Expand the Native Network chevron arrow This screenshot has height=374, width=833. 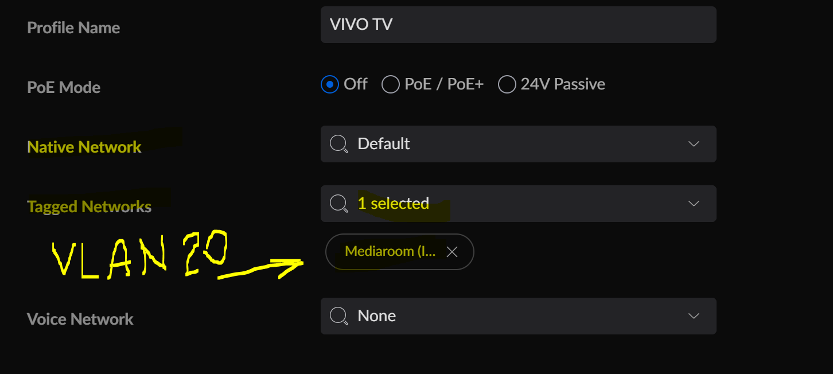click(694, 144)
